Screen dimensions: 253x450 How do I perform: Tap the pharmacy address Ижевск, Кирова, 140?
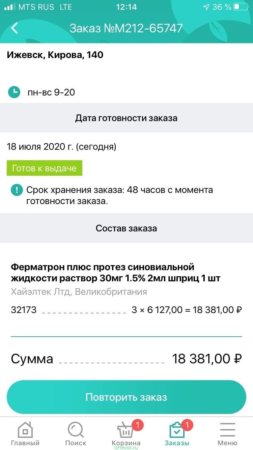[55, 55]
